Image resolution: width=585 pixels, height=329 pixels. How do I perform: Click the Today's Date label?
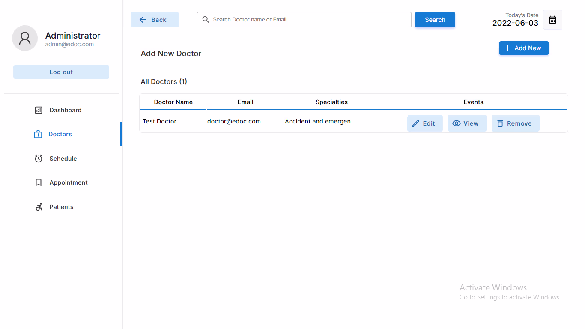pyautogui.click(x=522, y=15)
